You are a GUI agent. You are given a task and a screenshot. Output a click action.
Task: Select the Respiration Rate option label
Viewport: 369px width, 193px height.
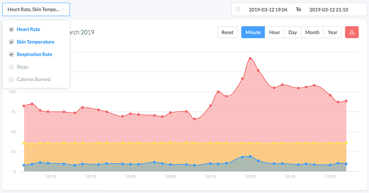(x=34, y=54)
